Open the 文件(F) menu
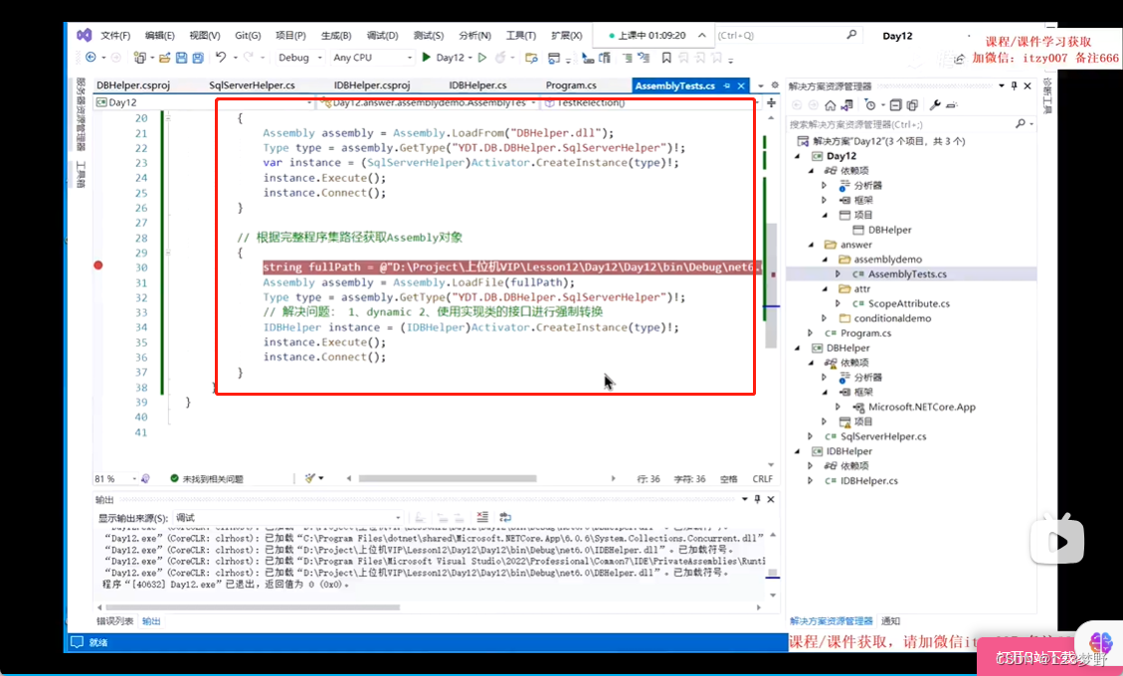The image size is (1123, 676). click(x=115, y=35)
